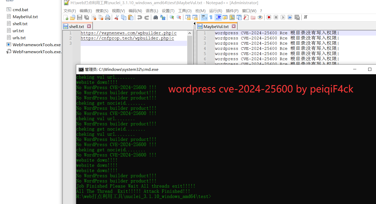
Task: Click the user defined language icon
Action: [225, 17]
